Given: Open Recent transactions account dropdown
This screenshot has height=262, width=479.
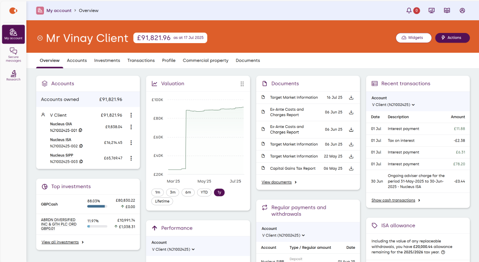Looking at the screenshot, I should tap(393, 105).
